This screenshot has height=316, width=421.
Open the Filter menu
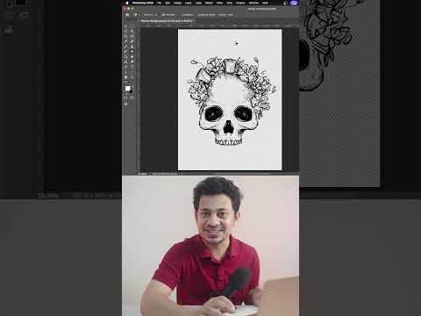(x=220, y=3)
